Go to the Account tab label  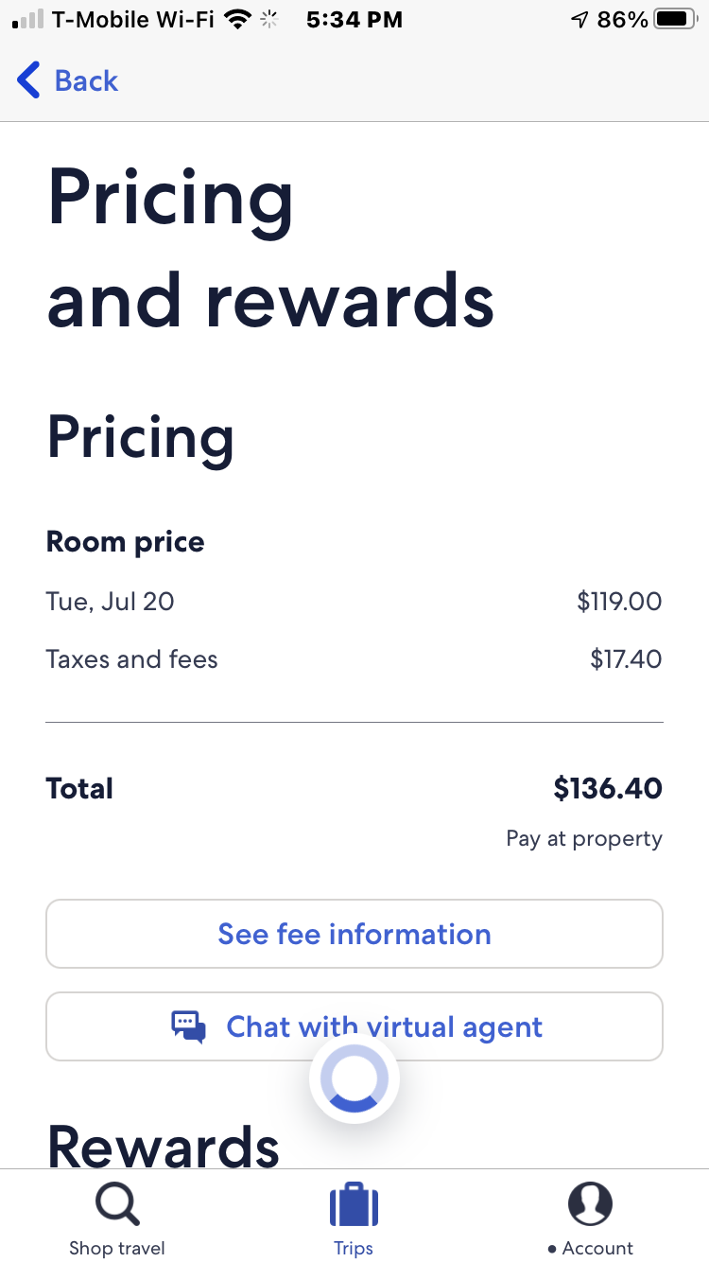[597, 1249]
